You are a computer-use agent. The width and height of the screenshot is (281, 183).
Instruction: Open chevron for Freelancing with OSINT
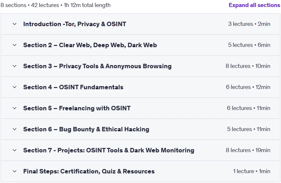pyautogui.click(x=14, y=108)
